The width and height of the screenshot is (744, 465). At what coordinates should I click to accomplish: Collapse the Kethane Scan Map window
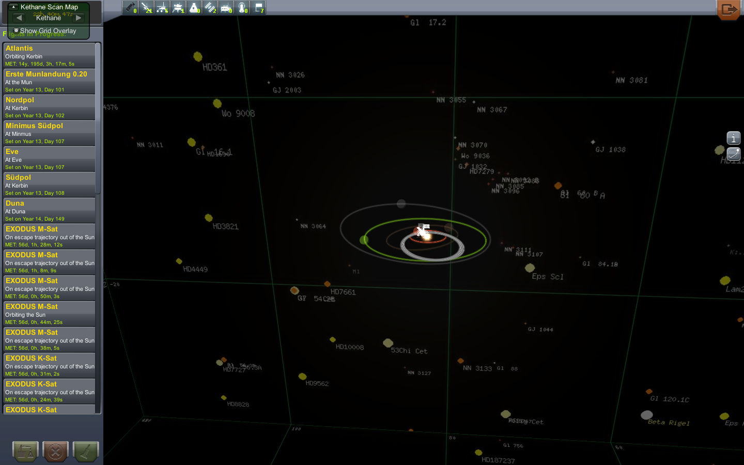point(13,7)
